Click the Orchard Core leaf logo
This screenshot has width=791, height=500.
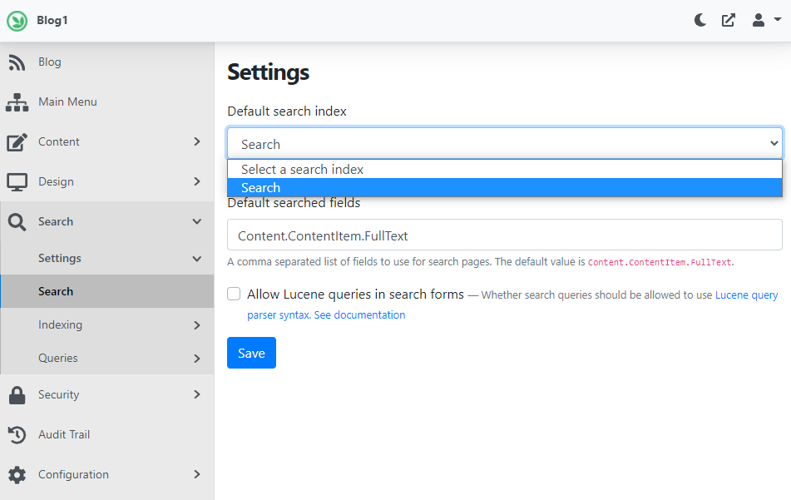coord(17,21)
